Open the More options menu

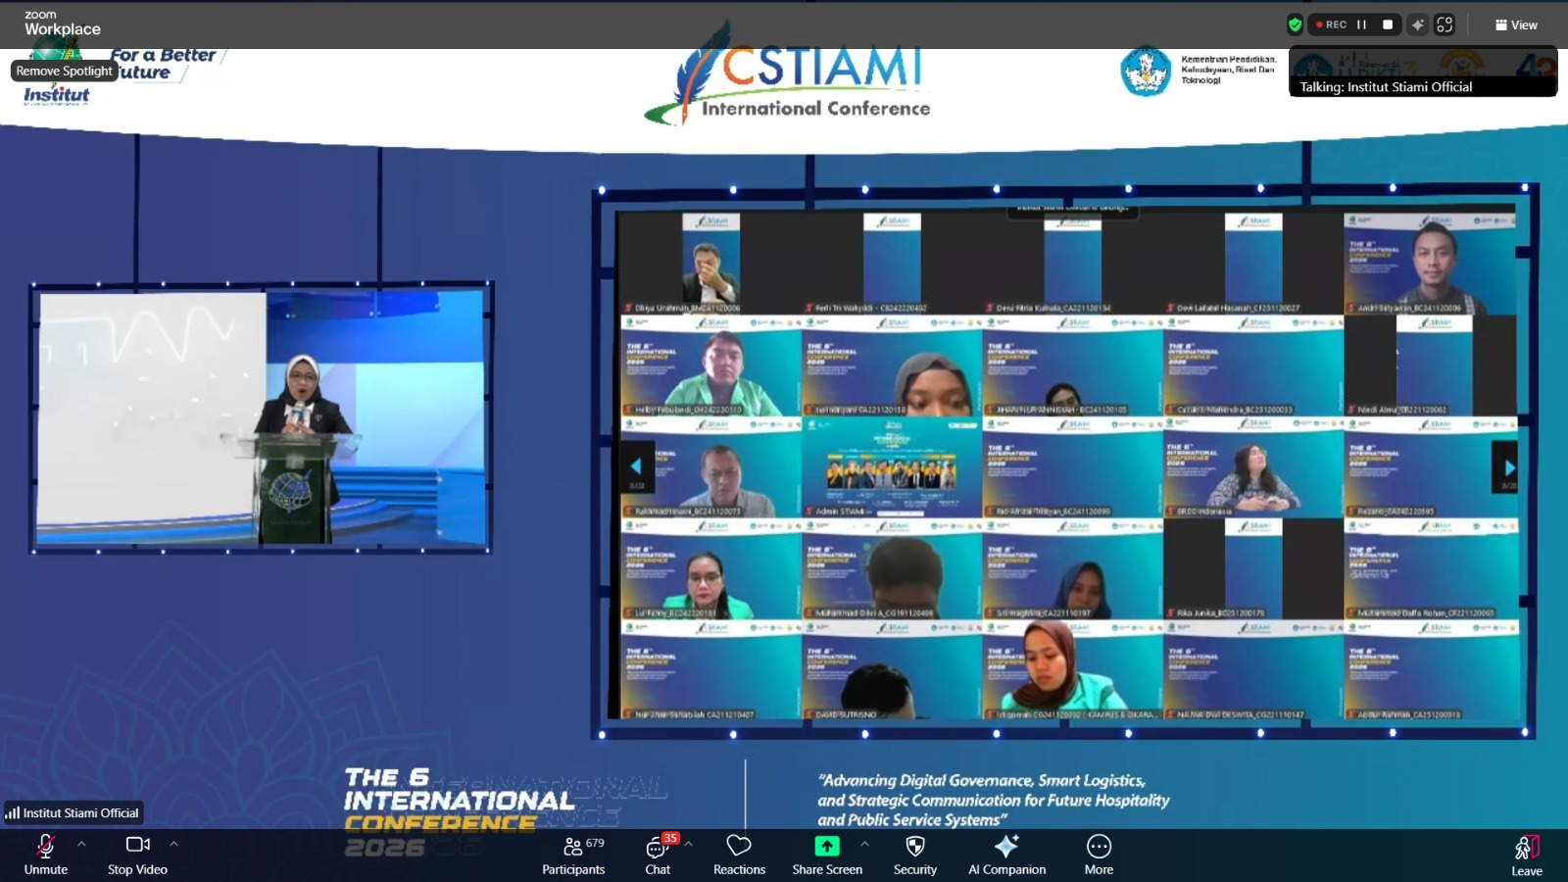(1099, 854)
